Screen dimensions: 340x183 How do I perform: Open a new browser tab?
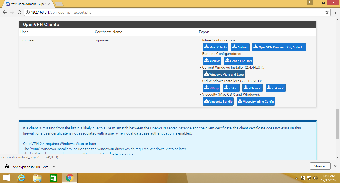pyautogui.click(x=59, y=4)
